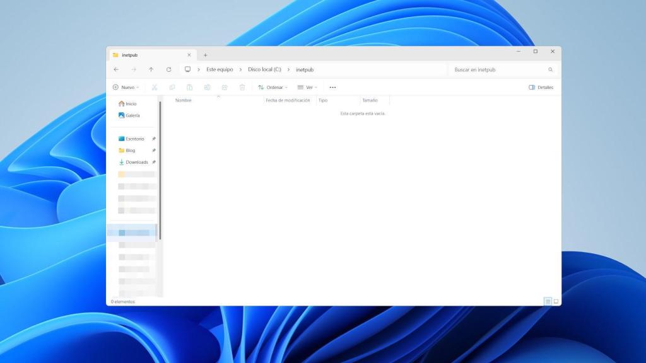Click inside the Buscar en inetpub search box
The height and width of the screenshot is (363, 646).
click(x=502, y=69)
